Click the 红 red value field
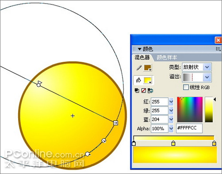The width and height of the screenshot is (222, 174). (x=160, y=102)
